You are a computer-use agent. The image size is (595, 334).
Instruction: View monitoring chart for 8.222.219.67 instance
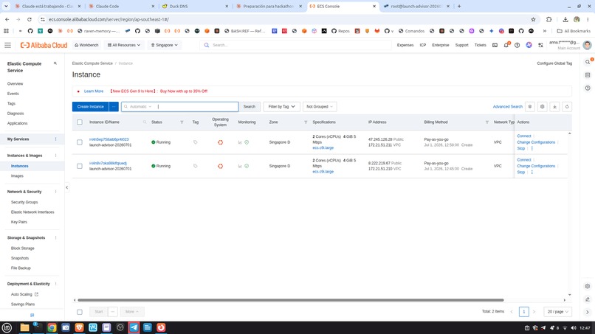coord(240,166)
